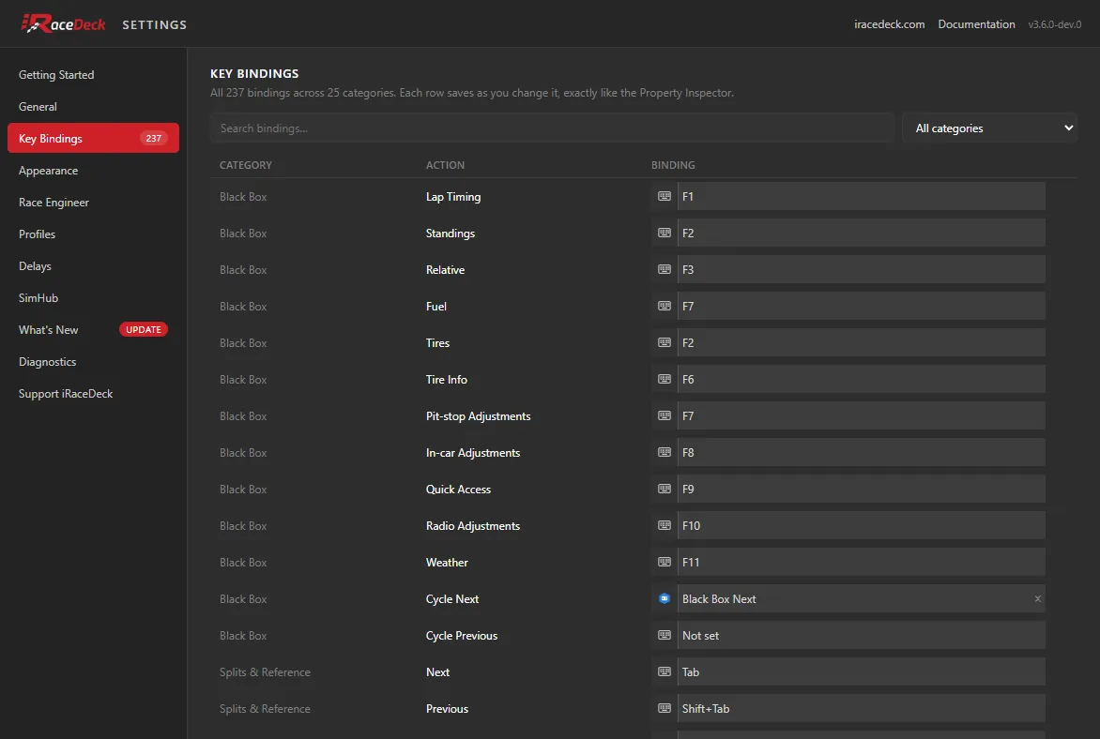This screenshot has height=739, width=1100.
Task: Click the keyboard icon for Relative binding
Action: click(x=664, y=269)
